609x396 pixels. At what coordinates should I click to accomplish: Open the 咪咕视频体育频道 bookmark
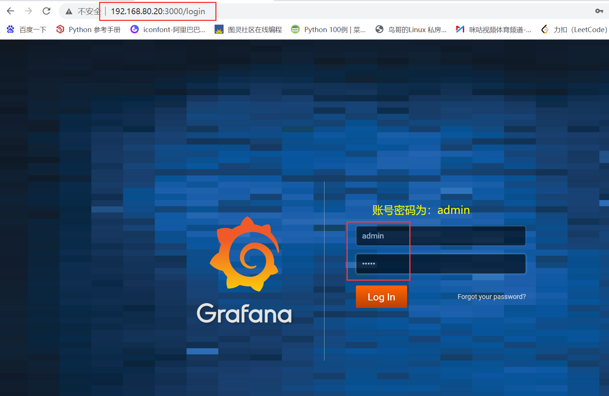click(493, 29)
